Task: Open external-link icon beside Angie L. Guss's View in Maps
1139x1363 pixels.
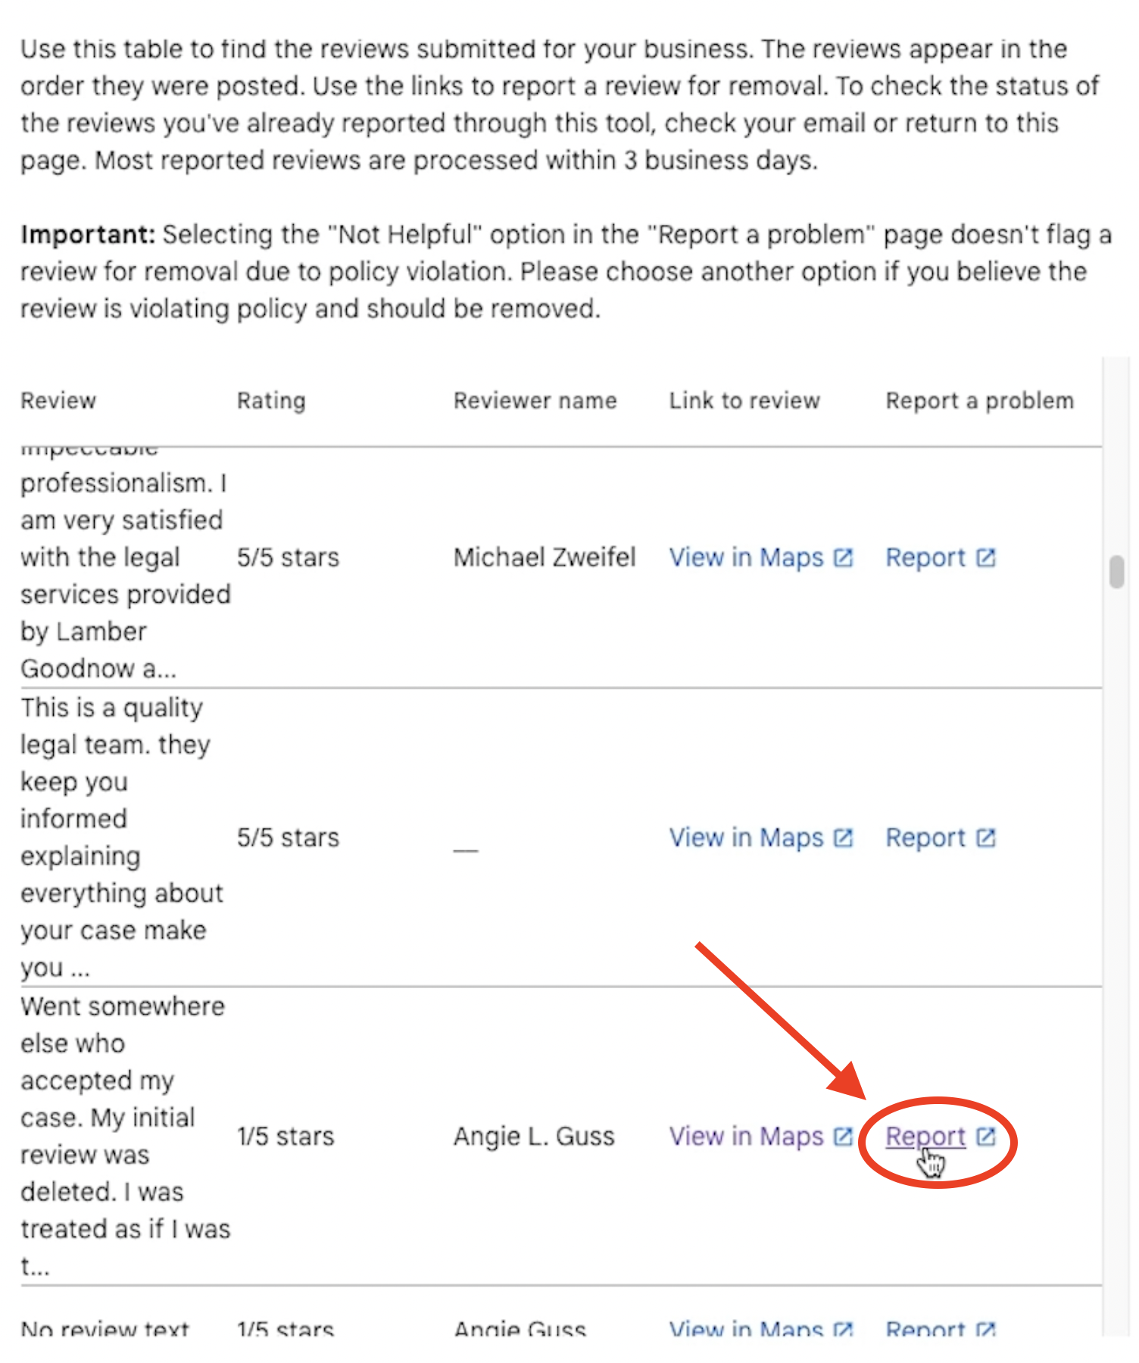Action: coord(843,1137)
